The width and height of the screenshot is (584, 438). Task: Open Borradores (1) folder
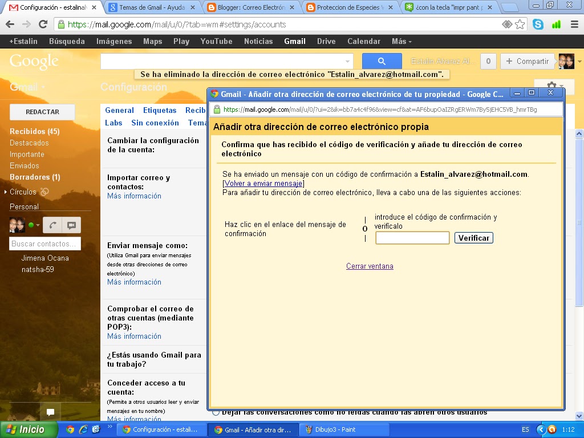[x=35, y=177]
